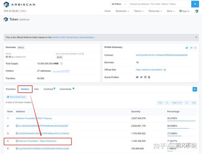Click the external link icon beside official site
Screen dimensions: 202x154
(165, 70)
